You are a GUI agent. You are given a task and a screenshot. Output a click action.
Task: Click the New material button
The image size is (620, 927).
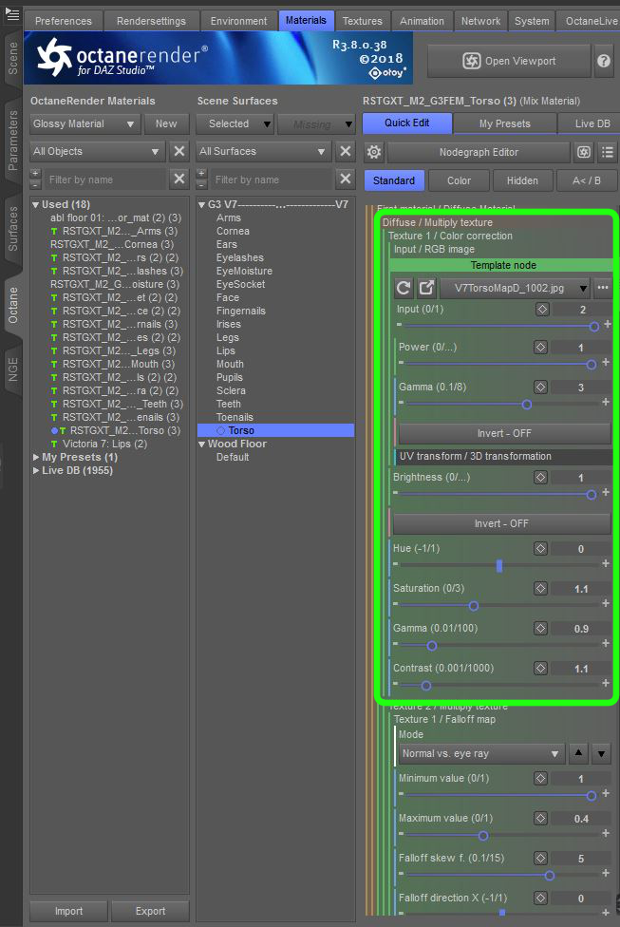coord(166,123)
